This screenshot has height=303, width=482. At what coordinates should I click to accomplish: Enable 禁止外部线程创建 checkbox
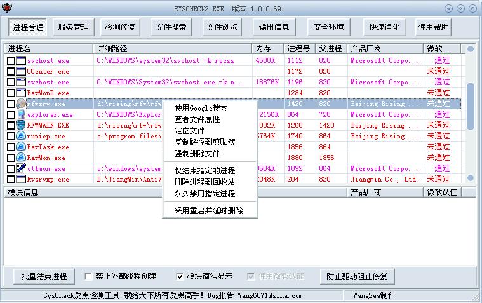88,276
